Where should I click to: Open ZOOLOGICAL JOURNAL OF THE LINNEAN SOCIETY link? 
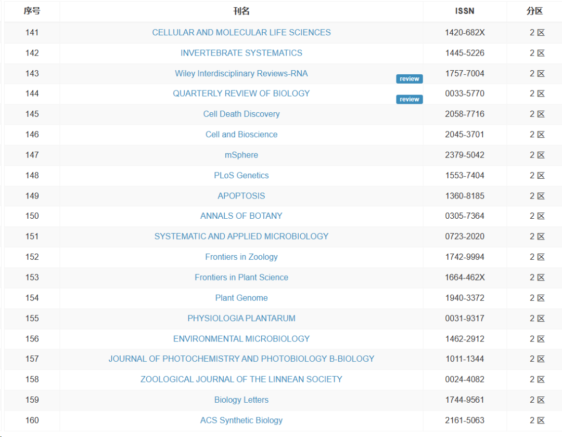[241, 379]
